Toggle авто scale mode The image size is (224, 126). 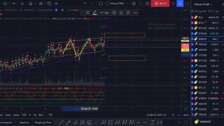(186, 115)
